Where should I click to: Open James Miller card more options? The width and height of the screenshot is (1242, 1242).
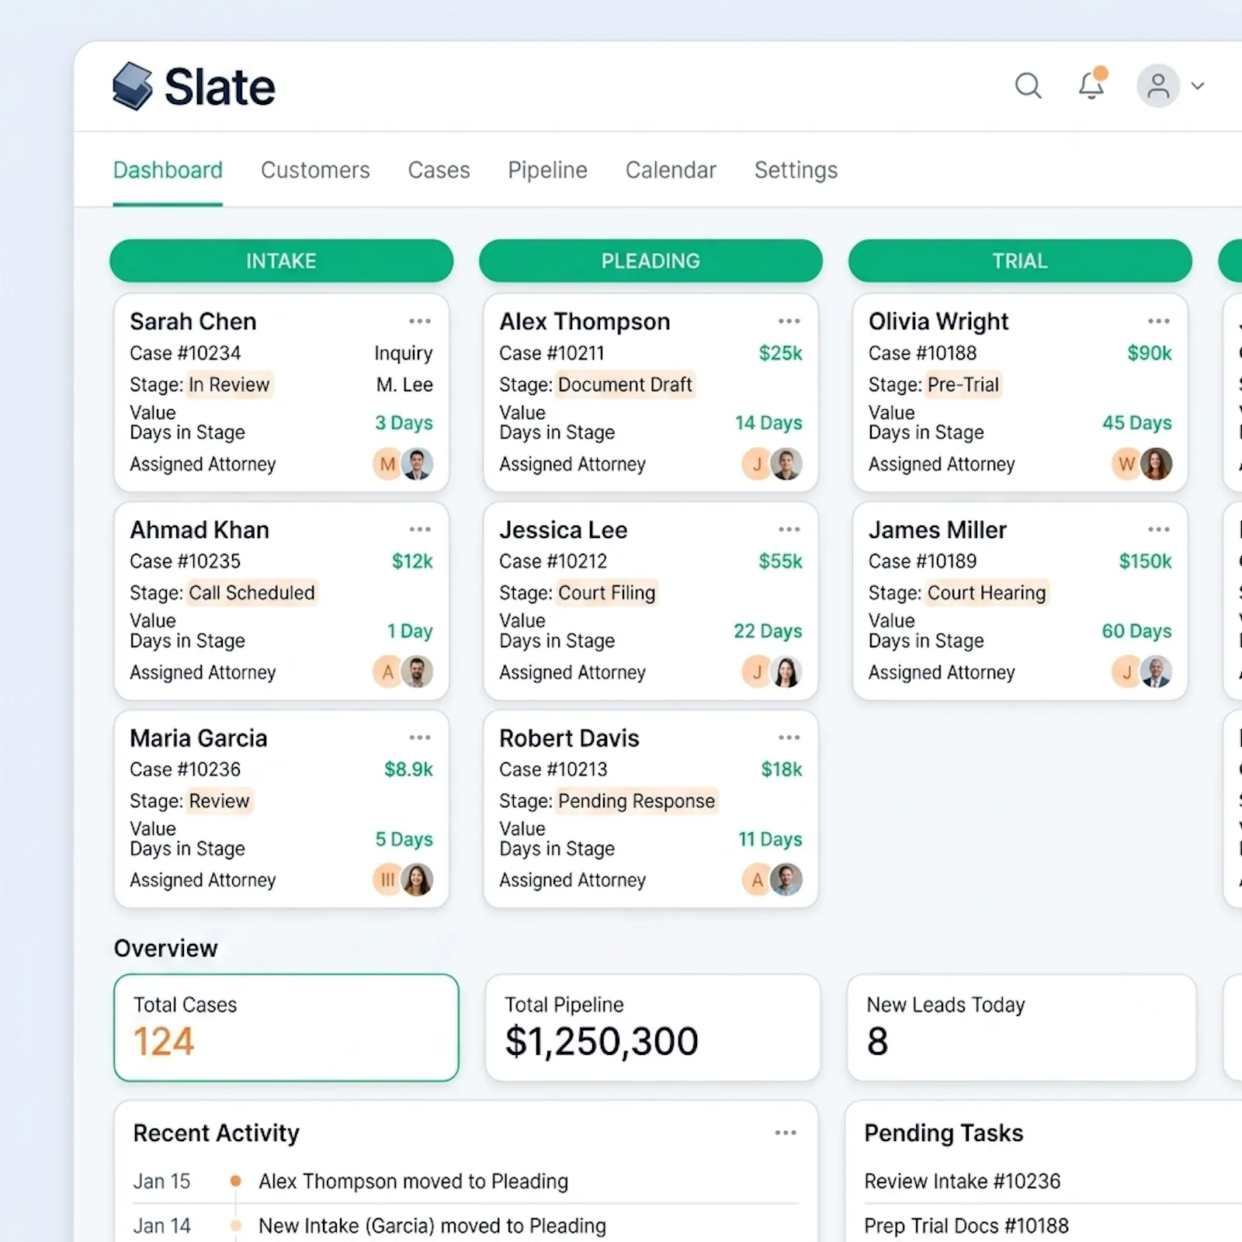(1159, 529)
